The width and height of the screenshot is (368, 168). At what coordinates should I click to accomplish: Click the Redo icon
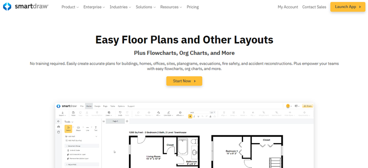tap(127, 114)
